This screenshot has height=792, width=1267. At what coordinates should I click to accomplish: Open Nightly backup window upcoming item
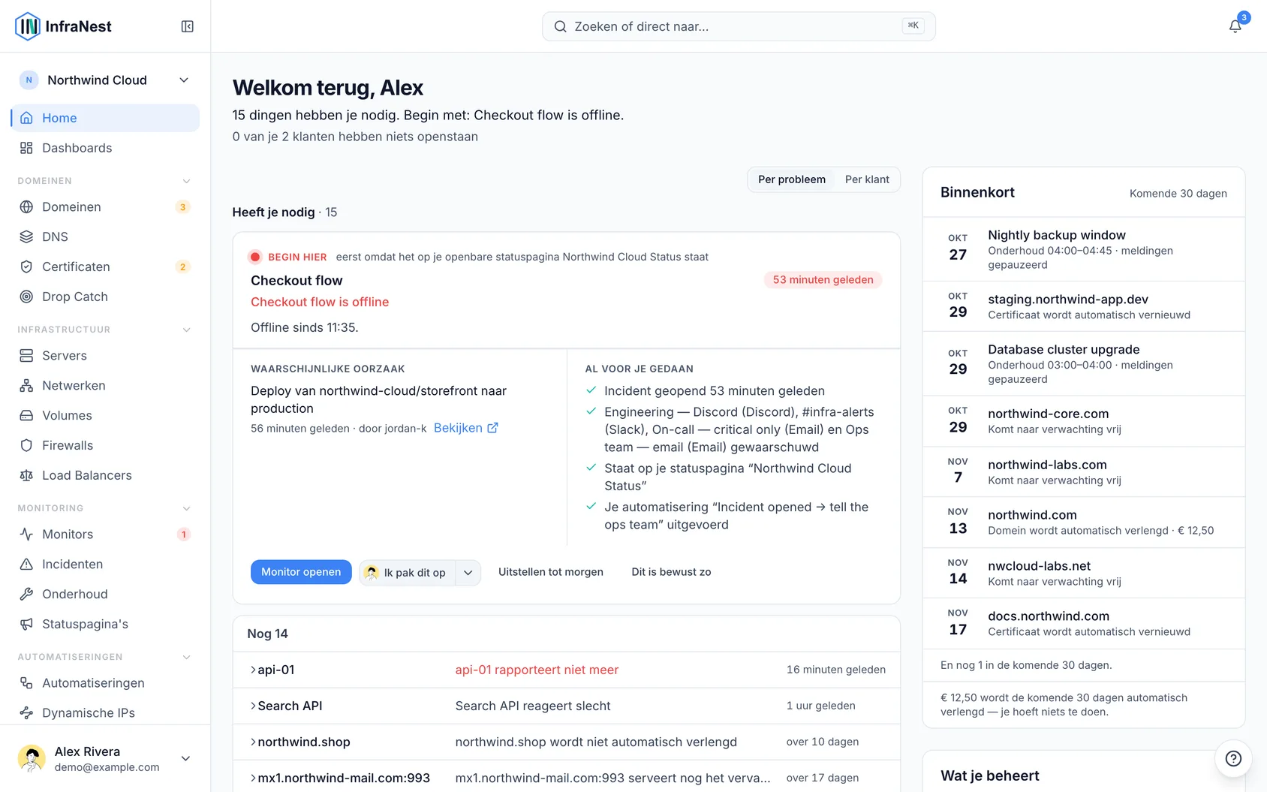[1083, 249]
